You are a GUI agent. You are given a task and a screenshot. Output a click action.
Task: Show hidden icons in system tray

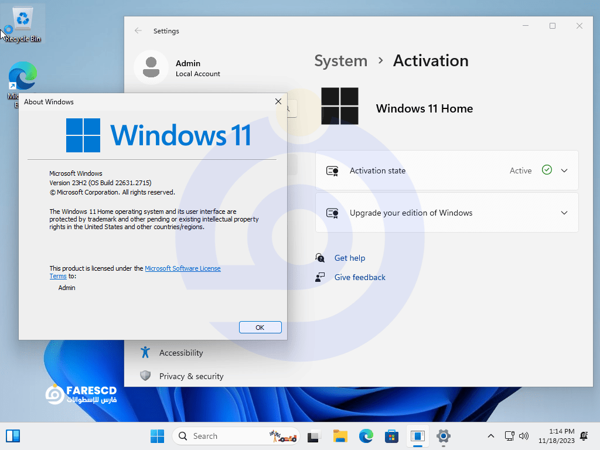click(x=491, y=436)
